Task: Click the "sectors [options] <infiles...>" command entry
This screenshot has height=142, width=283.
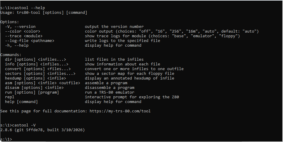Action: coord(40,74)
